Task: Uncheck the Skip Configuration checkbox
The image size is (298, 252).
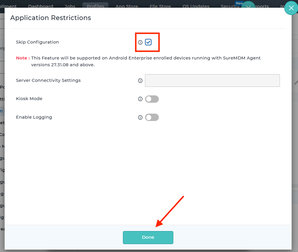Action: pyautogui.click(x=148, y=42)
